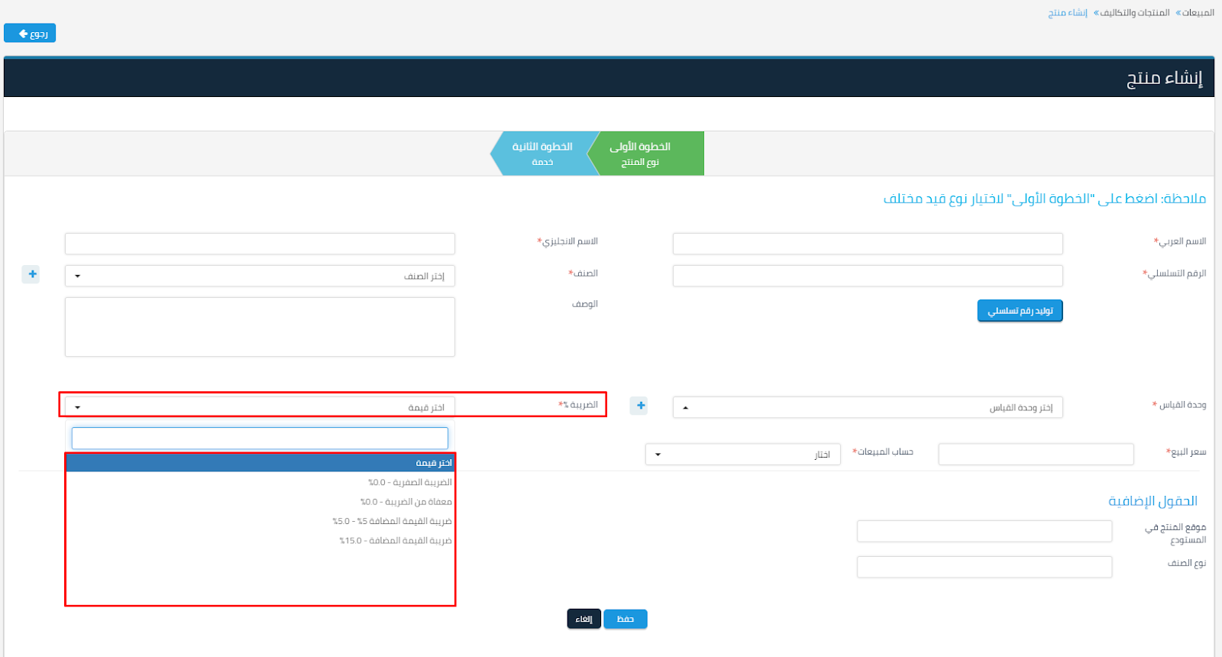Select tax exempt option معفاة من الضريبة
The width and height of the screenshot is (1222, 657).
pos(406,502)
